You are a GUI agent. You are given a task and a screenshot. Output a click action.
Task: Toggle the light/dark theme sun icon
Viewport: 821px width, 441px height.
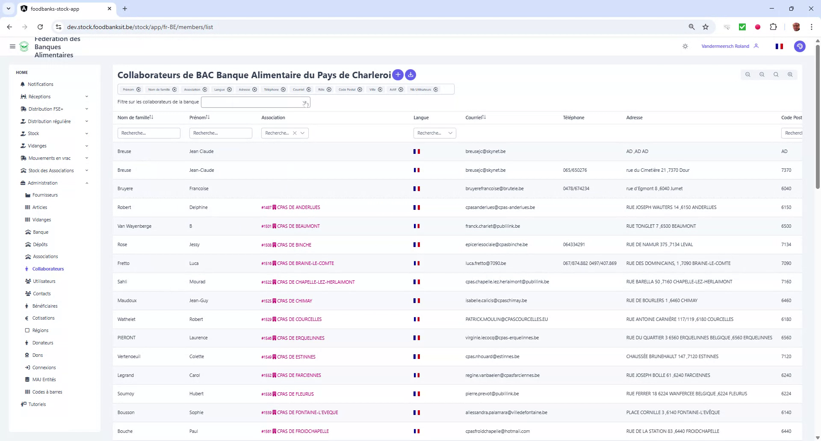[x=685, y=46]
